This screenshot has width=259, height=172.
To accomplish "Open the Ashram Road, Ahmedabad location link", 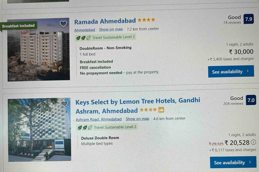I will 99,119.
